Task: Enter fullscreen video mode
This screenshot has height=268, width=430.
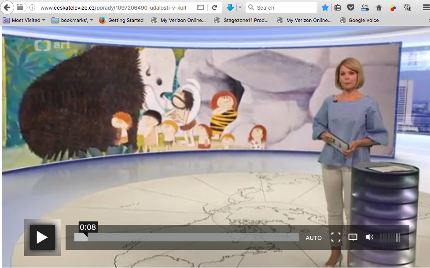Action: pos(336,237)
